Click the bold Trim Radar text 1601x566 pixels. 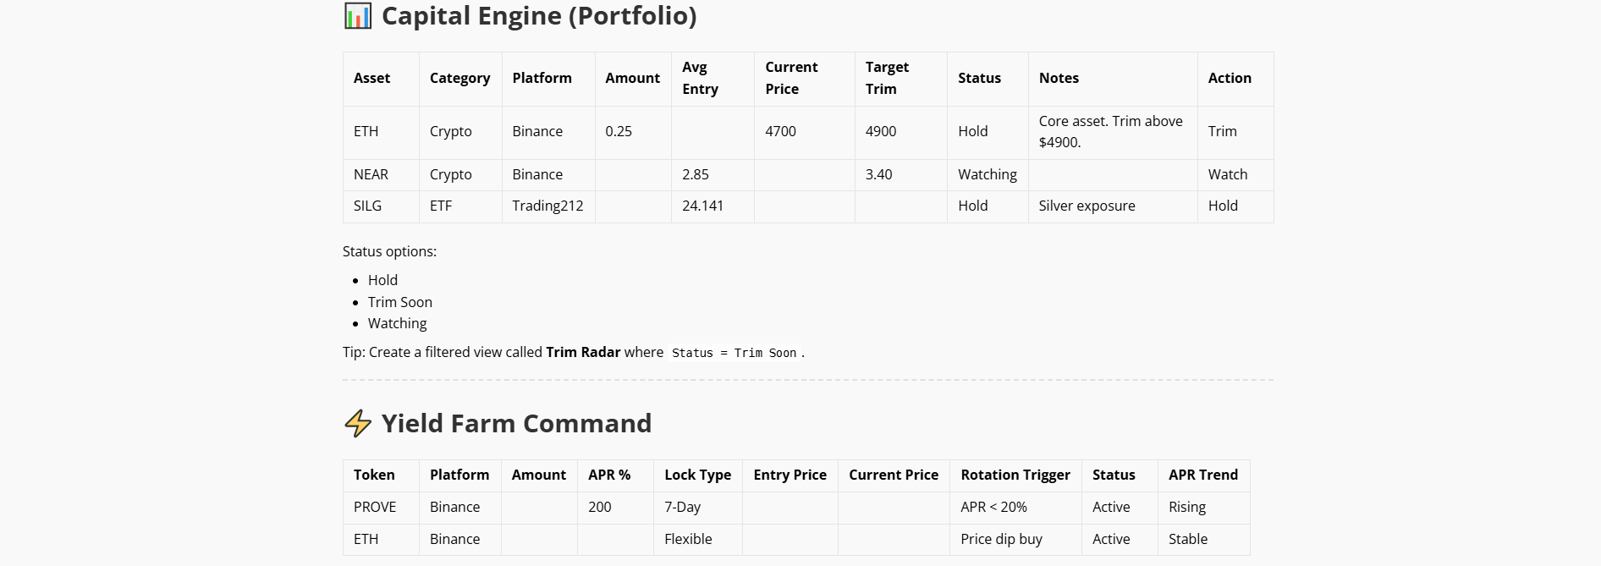[583, 352]
